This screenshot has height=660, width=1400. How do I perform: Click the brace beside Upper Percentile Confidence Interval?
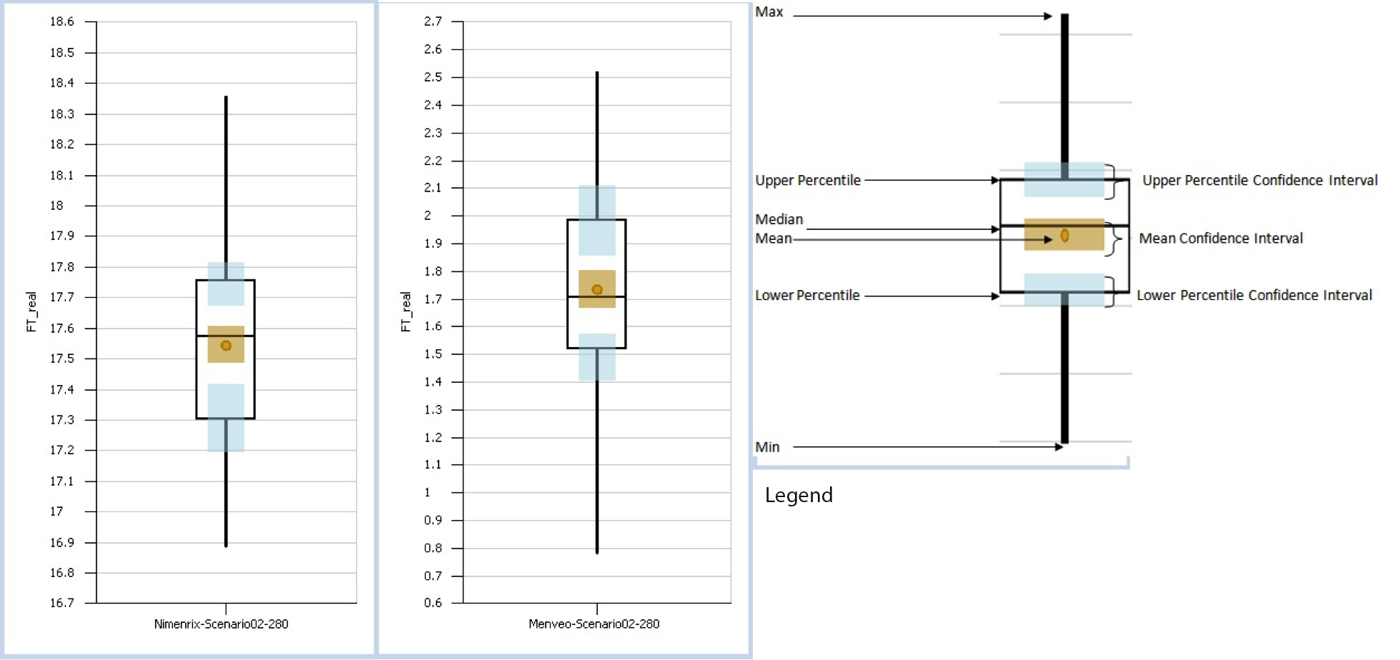pos(1111,181)
